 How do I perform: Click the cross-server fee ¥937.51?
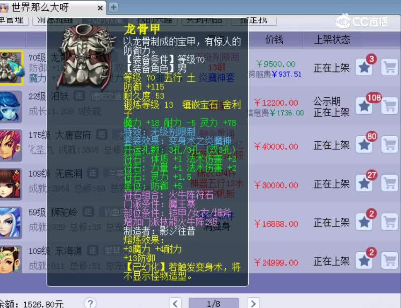click(286, 74)
